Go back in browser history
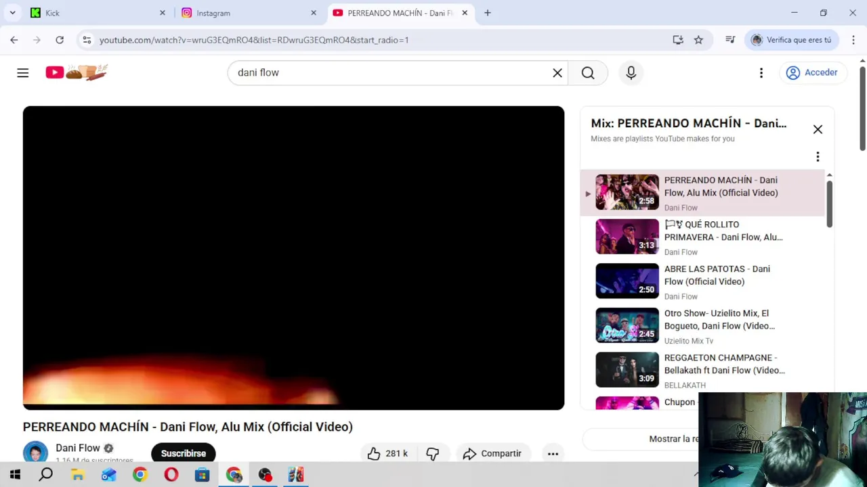 coord(14,40)
